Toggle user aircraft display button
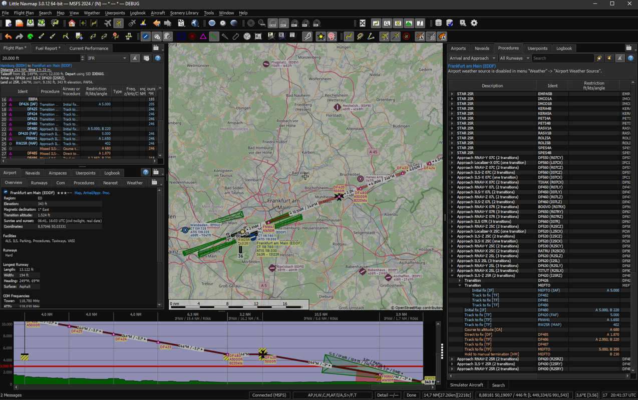The width and height of the screenshot is (638, 400). click(x=385, y=36)
